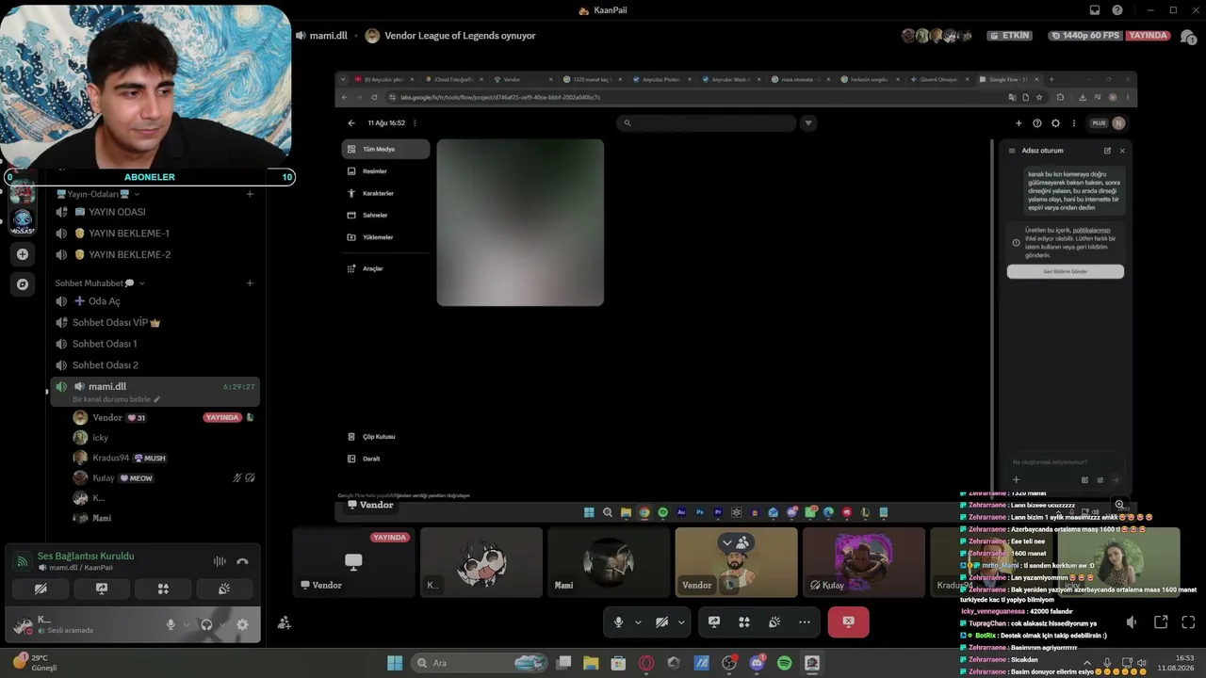Open more options in the call control bar

(805, 622)
